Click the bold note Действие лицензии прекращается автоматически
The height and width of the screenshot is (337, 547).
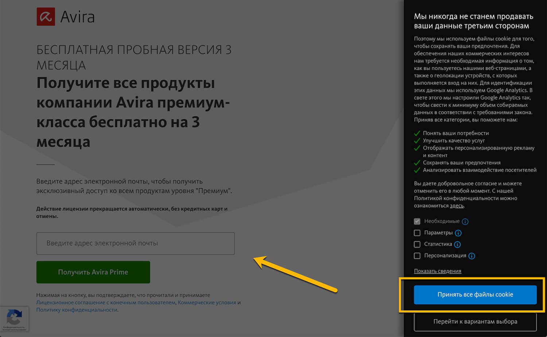pyautogui.click(x=132, y=212)
